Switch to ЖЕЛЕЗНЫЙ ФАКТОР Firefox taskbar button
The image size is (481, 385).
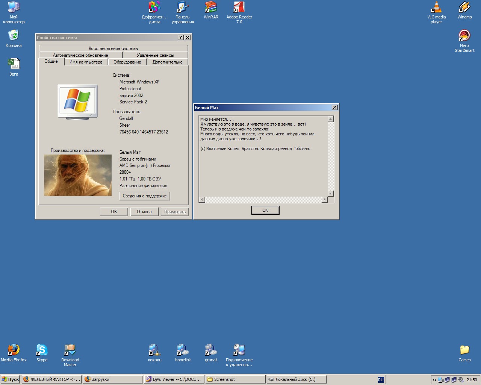[51, 380]
